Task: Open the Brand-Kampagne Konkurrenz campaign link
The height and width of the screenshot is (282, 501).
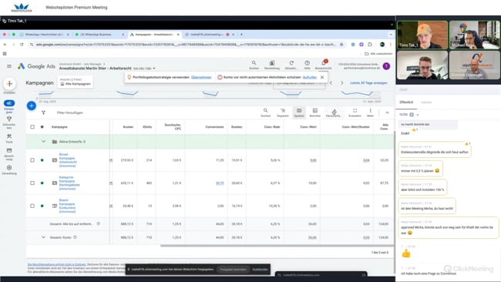Action: (67, 206)
